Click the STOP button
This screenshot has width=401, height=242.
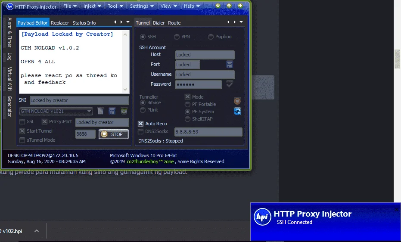(x=114, y=134)
